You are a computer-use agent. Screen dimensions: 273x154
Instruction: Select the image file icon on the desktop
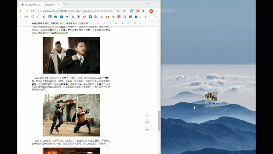(211, 99)
